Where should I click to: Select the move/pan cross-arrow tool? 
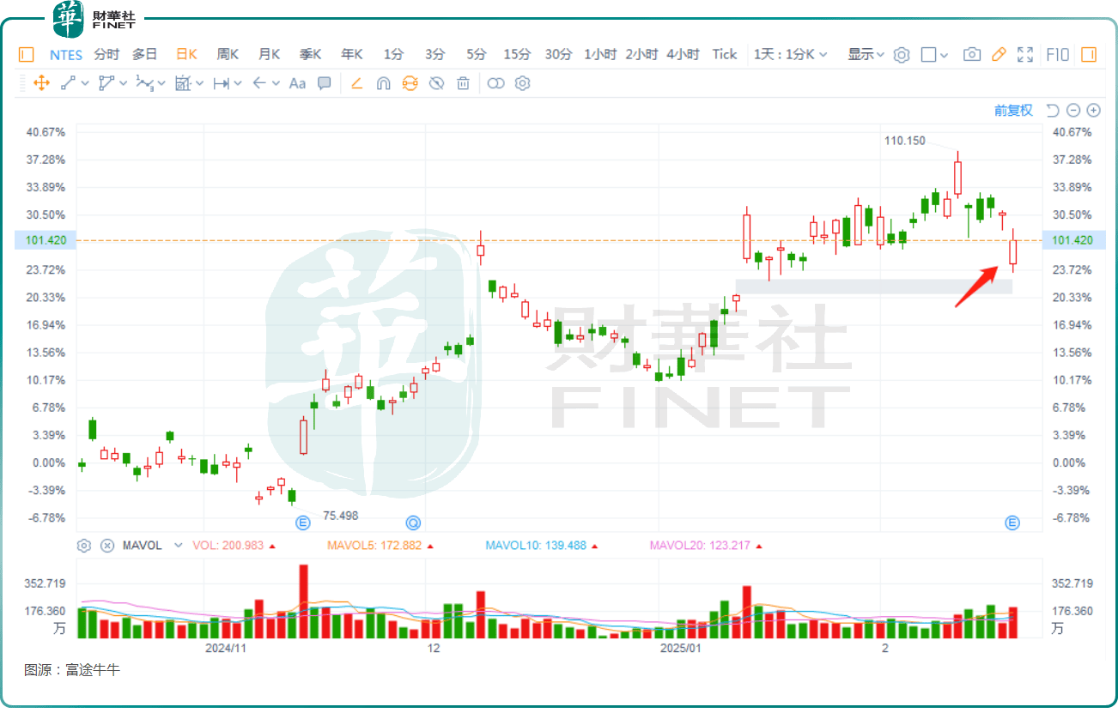[x=39, y=83]
